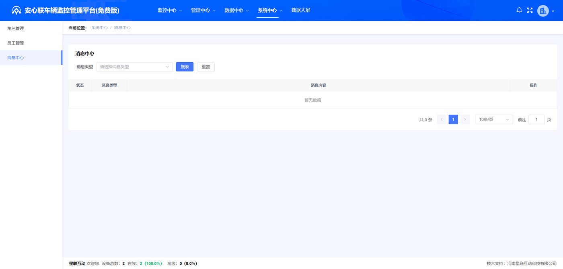Open the 10条/页 page size dropdown
563x269 pixels.
[494, 119]
